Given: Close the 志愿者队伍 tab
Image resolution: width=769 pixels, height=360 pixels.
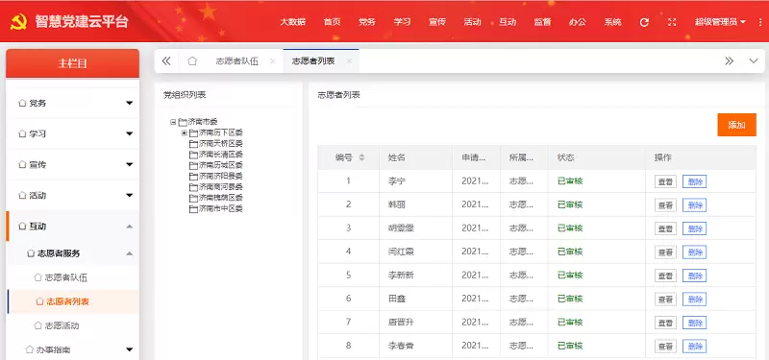Looking at the screenshot, I should click(x=273, y=61).
